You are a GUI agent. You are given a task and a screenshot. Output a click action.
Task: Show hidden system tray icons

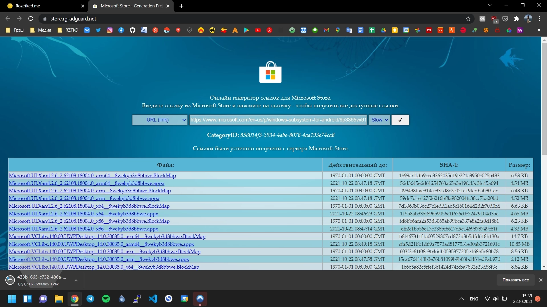(461, 299)
